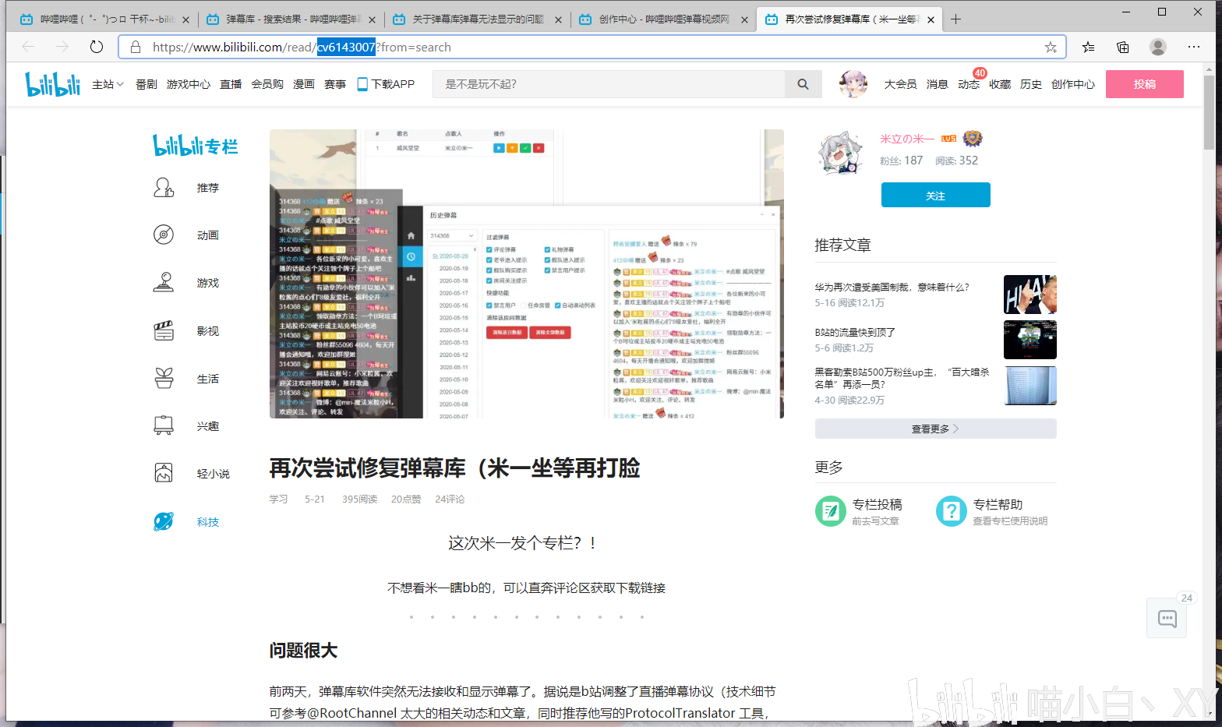The image size is (1222, 727).
Task: Open 直播 in top navigation
Action: pyautogui.click(x=231, y=84)
